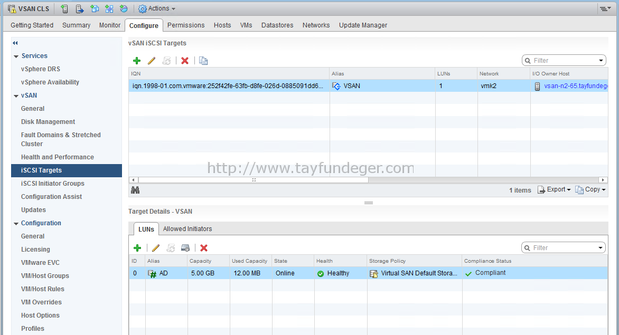Open Fault Domains & Stretched Cluster
This screenshot has height=335, width=619.
tap(61, 139)
